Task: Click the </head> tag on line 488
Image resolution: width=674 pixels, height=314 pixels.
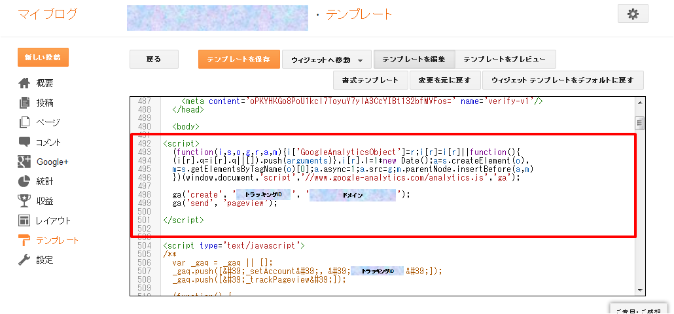Action: [x=188, y=109]
